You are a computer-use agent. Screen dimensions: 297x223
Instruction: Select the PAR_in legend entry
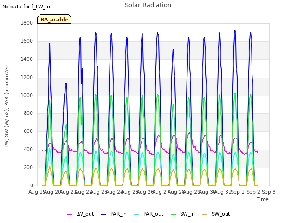(114, 214)
